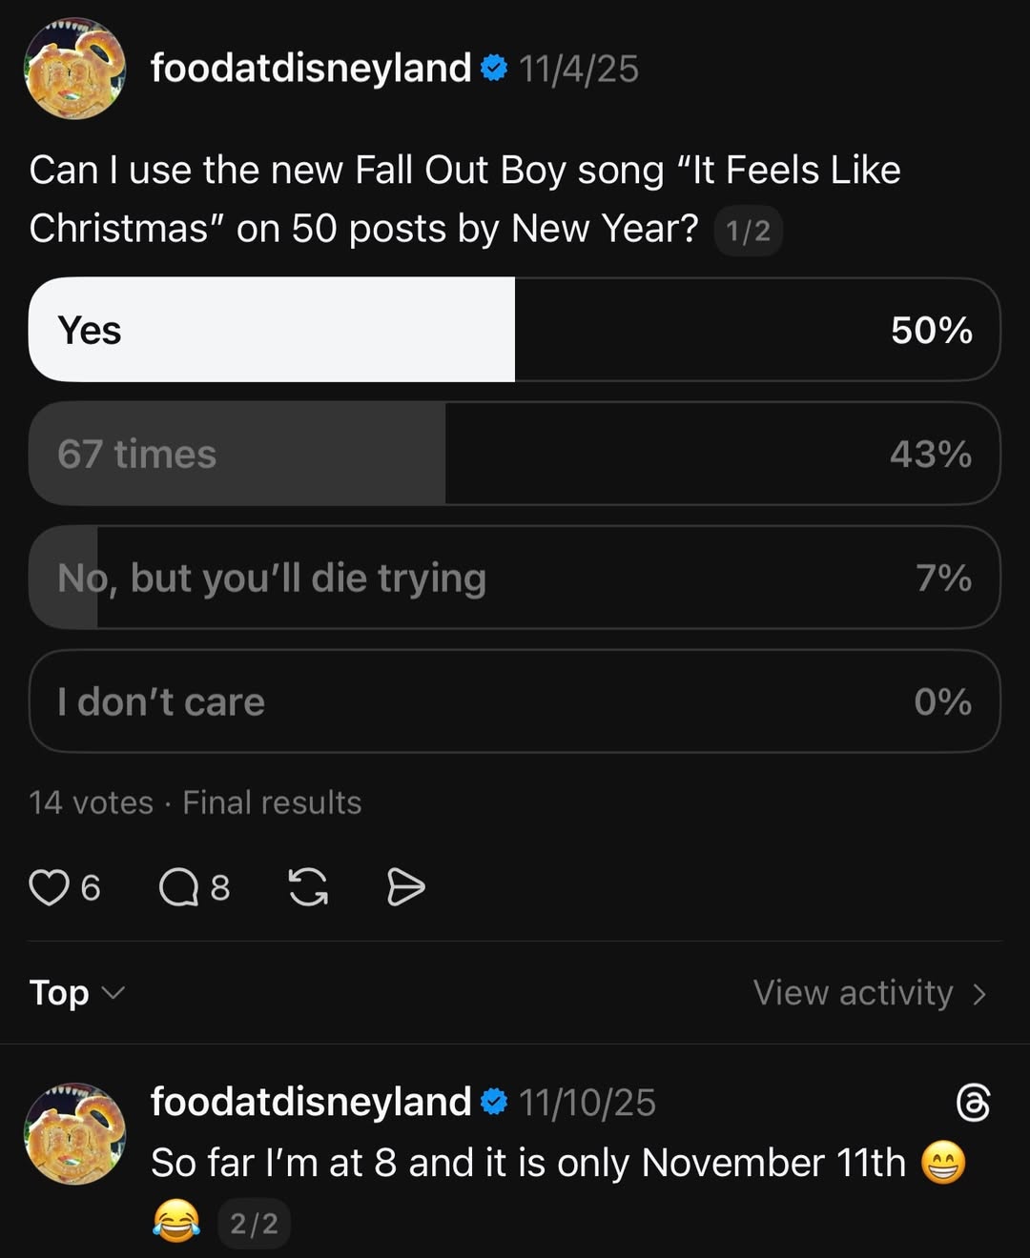Select the "67 times" poll option
This screenshot has width=1030, height=1258.
[514, 454]
